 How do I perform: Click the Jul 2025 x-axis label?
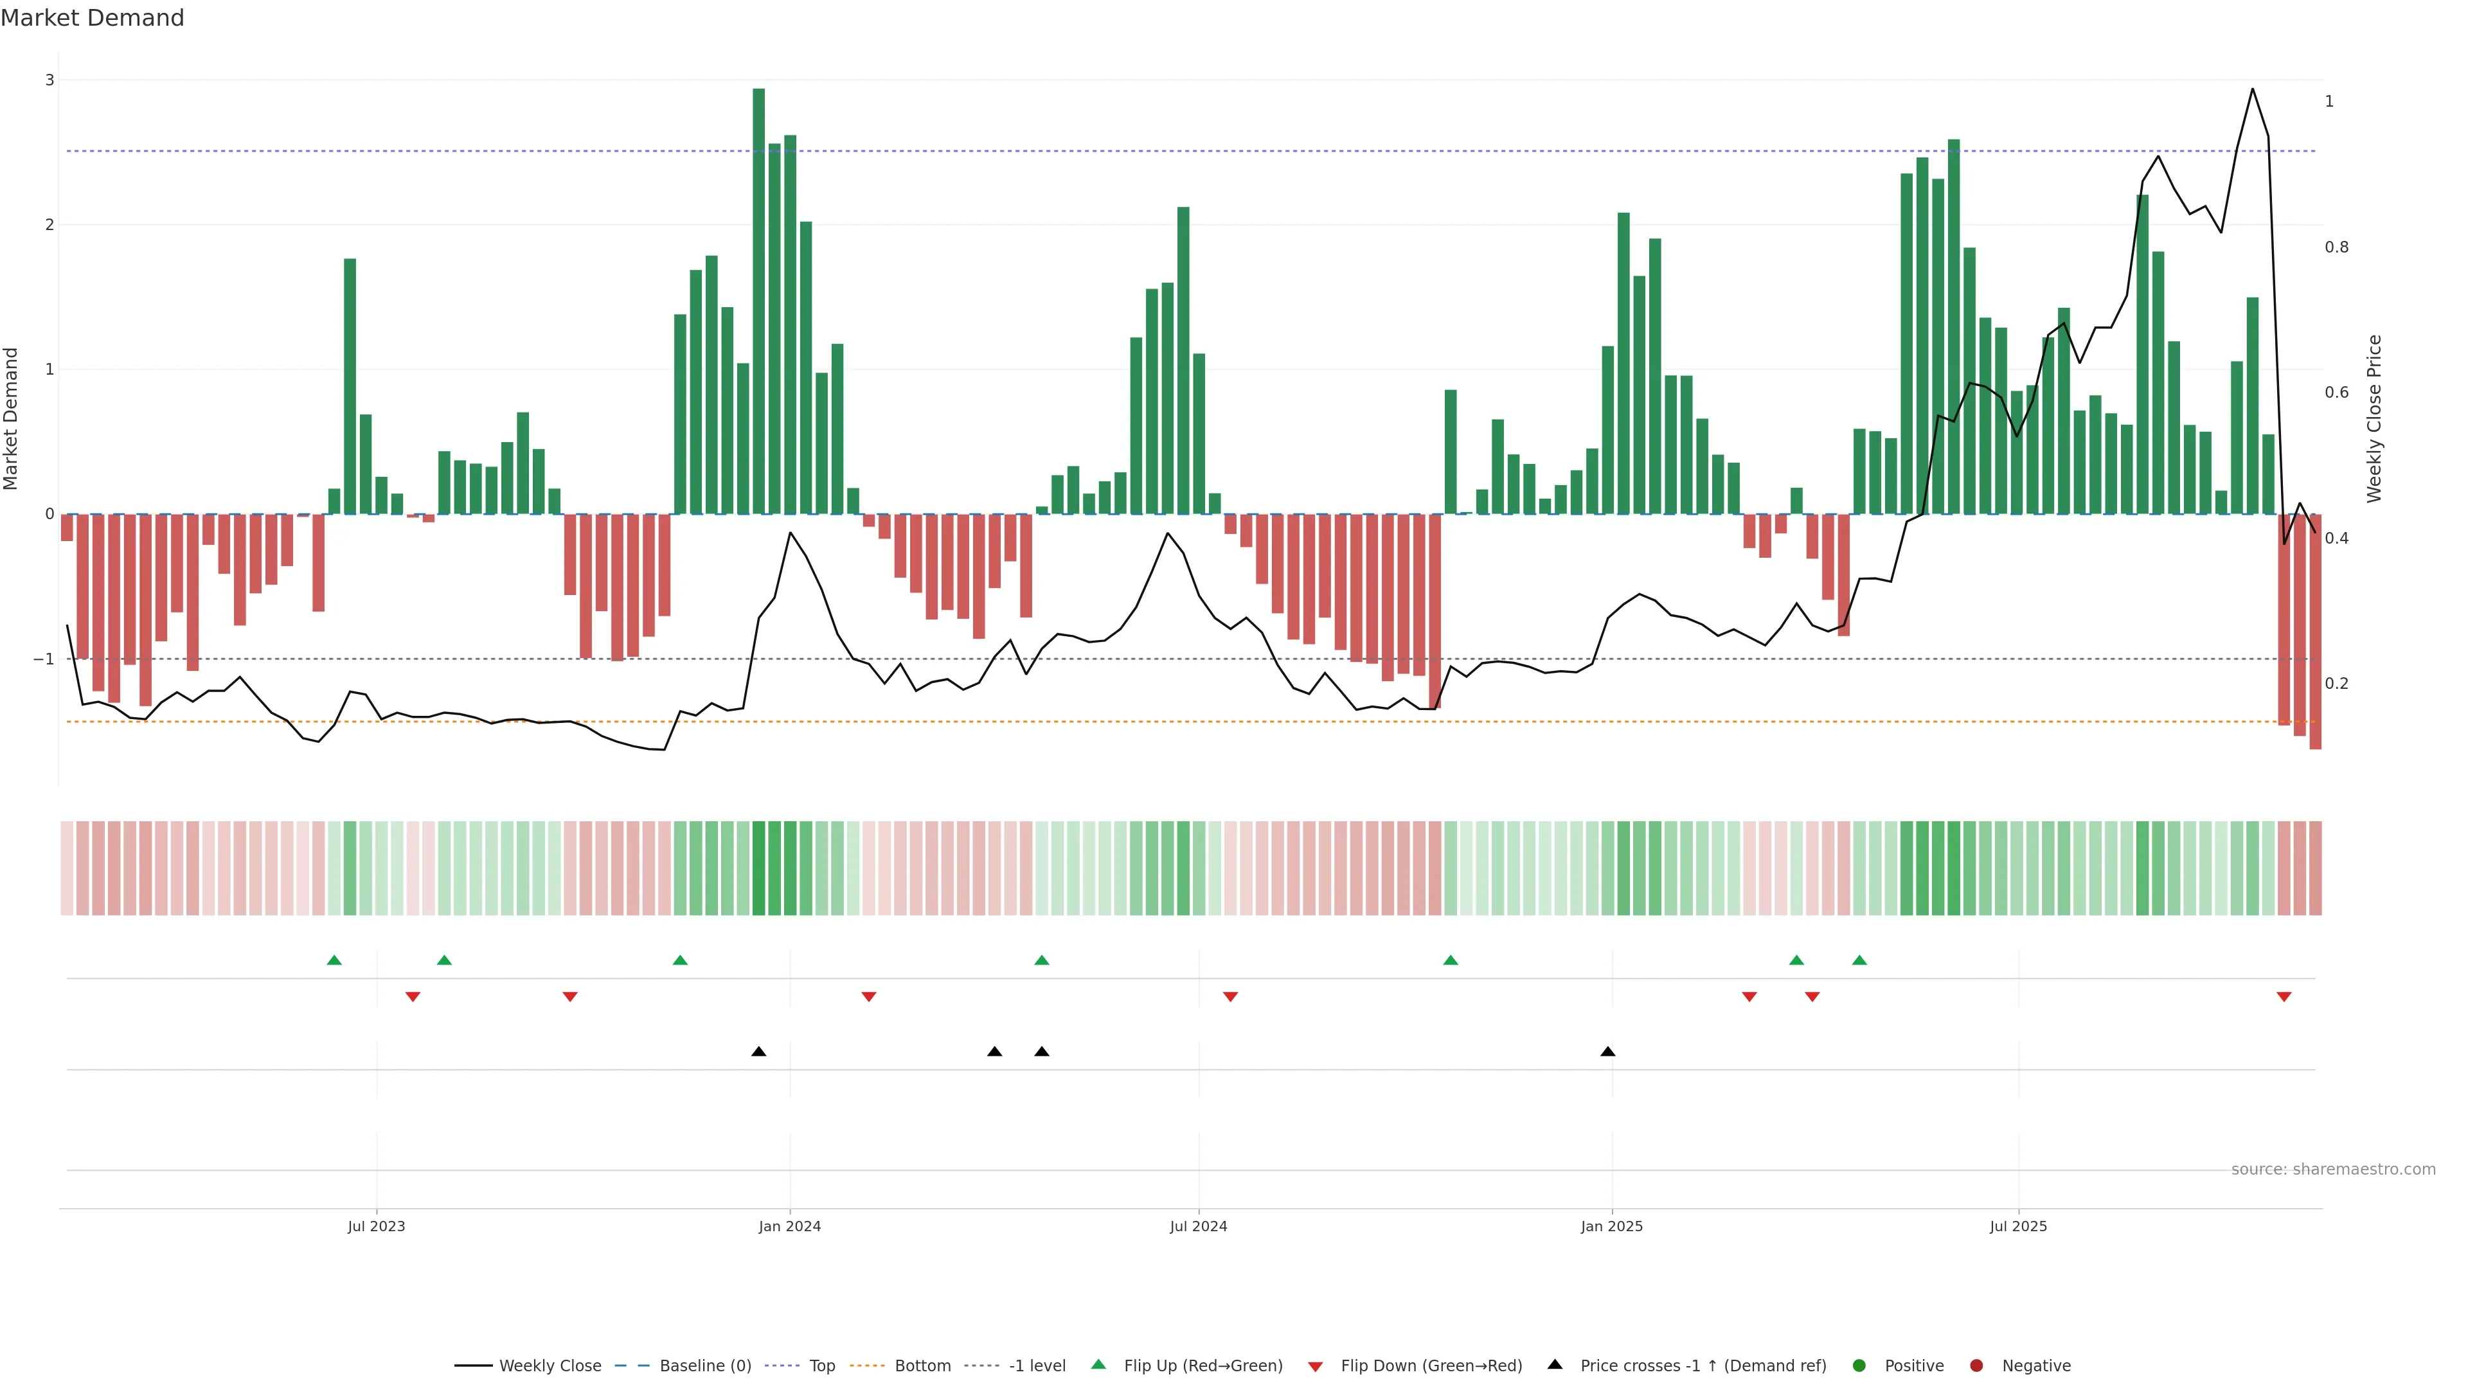pyautogui.click(x=2017, y=1226)
